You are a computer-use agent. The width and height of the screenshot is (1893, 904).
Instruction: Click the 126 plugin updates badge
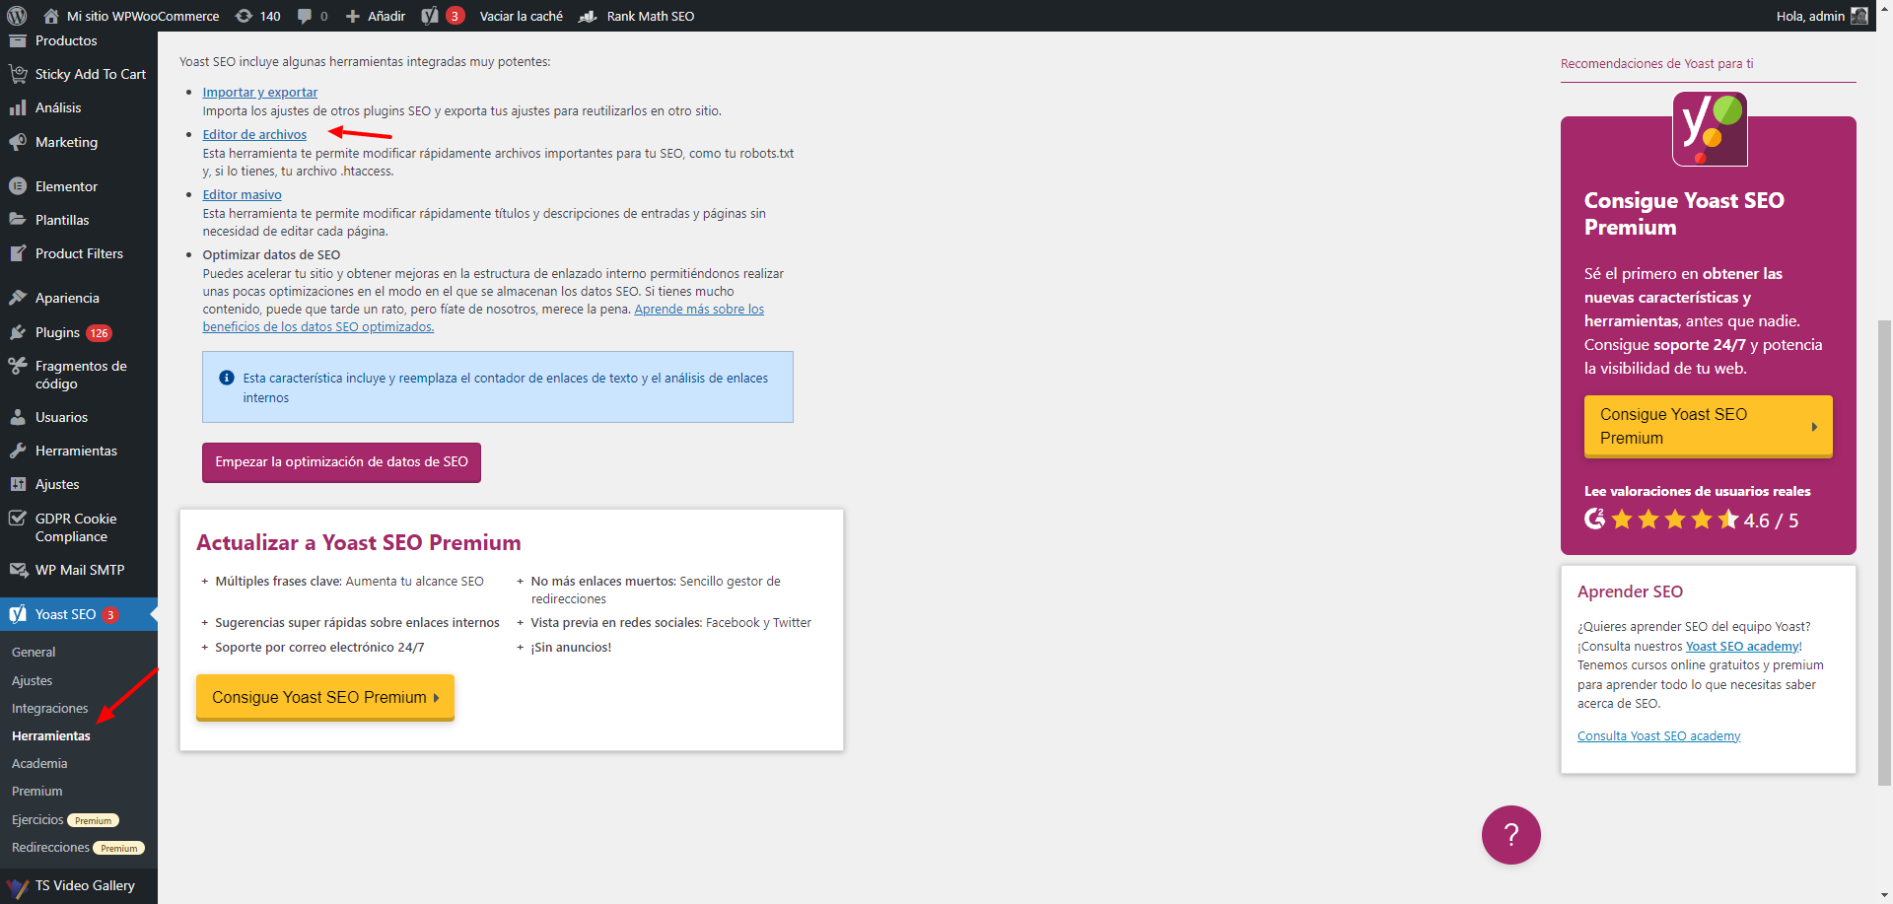99,333
